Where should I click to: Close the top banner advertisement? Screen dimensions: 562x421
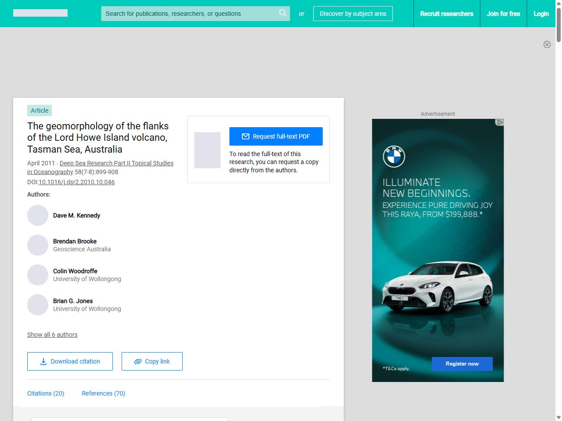point(547,44)
